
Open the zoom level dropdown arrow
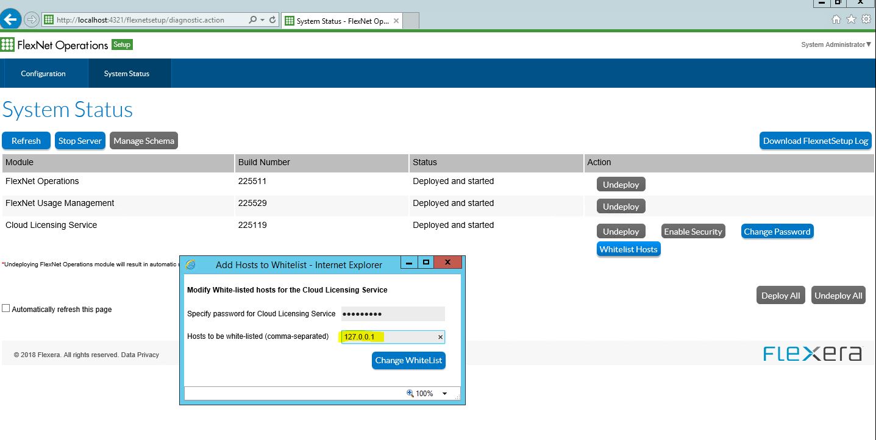tap(444, 394)
